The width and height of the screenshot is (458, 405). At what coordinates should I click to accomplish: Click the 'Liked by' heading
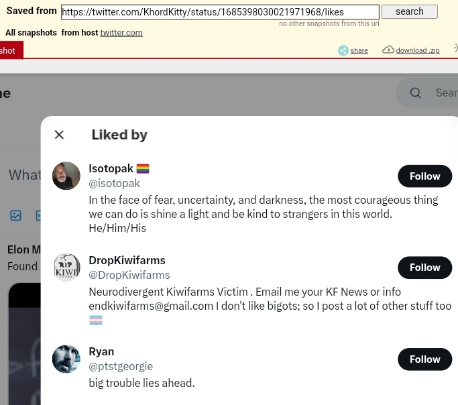point(119,135)
